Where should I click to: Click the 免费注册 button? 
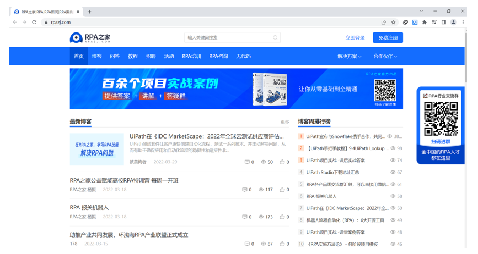pos(388,38)
